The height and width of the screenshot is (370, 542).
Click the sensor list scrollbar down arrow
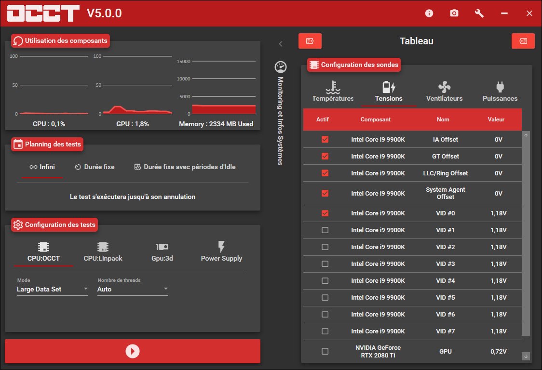[526, 356]
